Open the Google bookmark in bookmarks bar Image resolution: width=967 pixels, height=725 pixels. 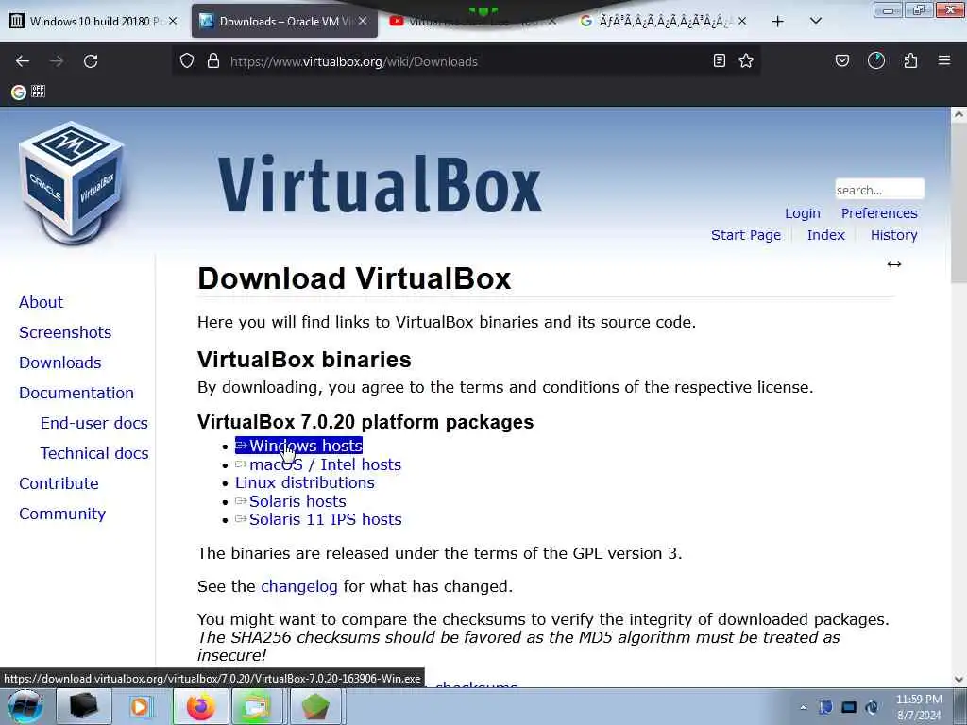click(19, 92)
